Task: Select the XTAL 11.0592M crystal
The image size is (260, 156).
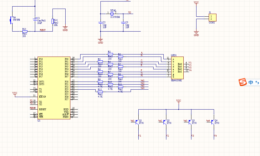Action: tap(112, 14)
